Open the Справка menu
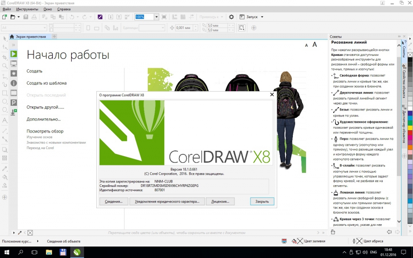Viewport: 413px width, 258px height. (64, 9)
